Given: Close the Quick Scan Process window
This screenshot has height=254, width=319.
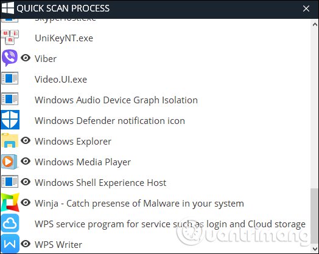Looking at the screenshot, I should click(306, 9).
